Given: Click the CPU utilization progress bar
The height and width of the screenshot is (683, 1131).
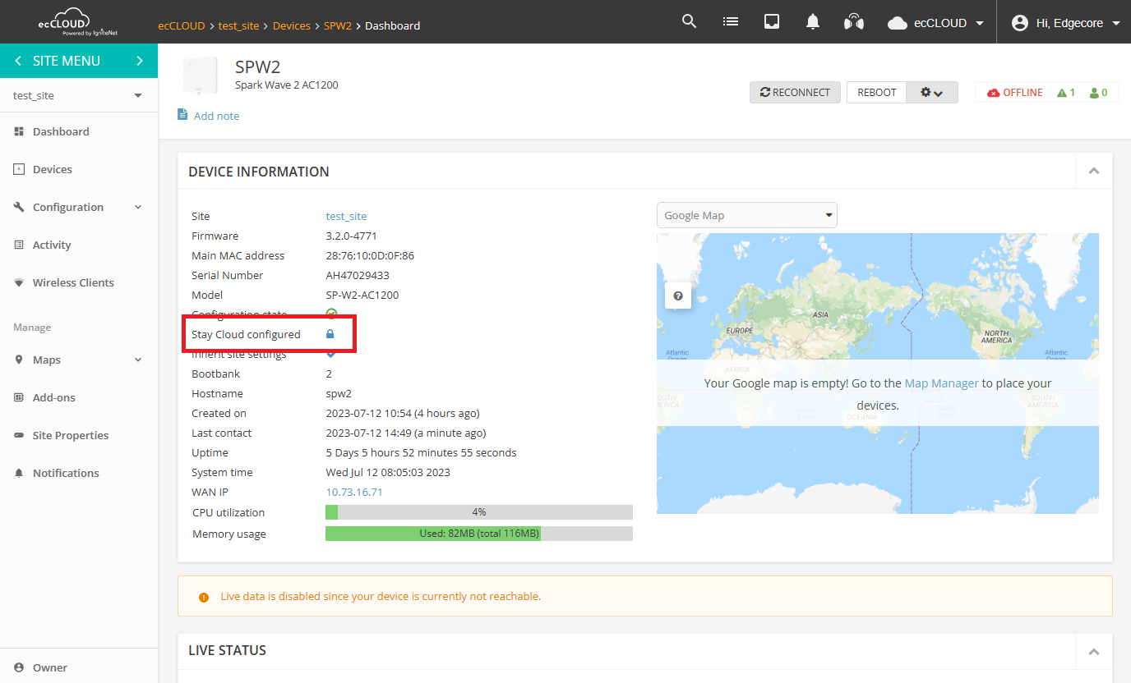Looking at the screenshot, I should [479, 512].
